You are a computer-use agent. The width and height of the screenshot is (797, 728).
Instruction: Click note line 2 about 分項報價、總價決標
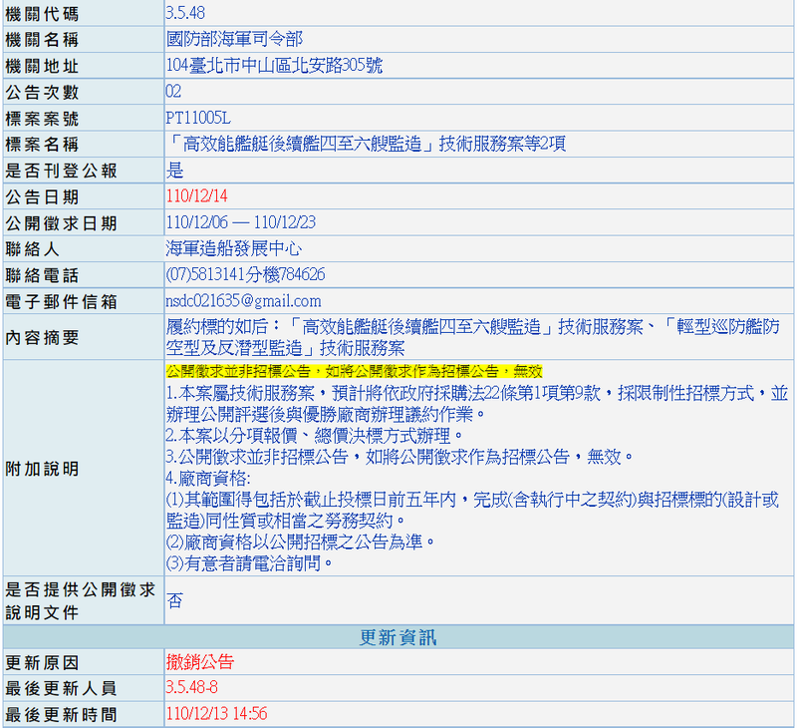(x=315, y=436)
